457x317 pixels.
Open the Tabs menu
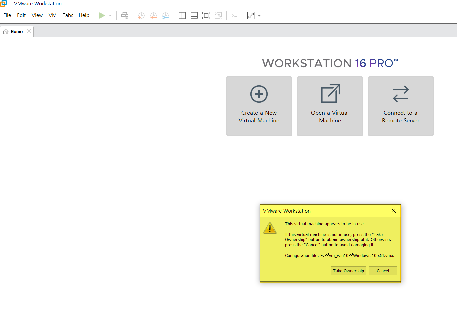tap(68, 15)
